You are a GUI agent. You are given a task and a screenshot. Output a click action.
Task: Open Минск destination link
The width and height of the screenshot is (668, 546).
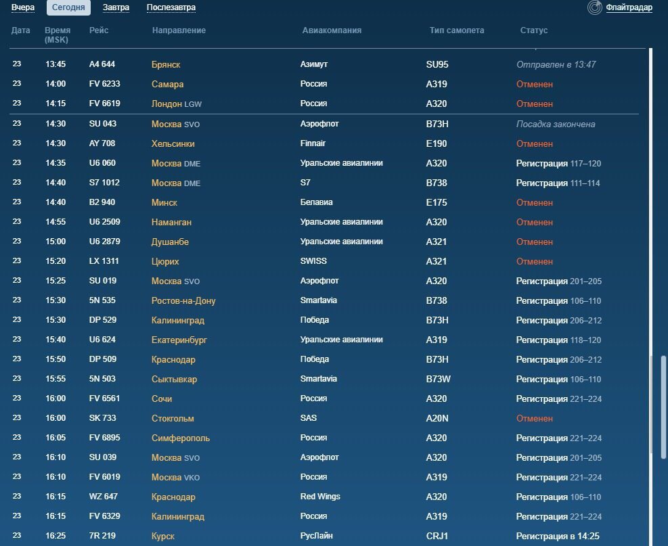164,202
